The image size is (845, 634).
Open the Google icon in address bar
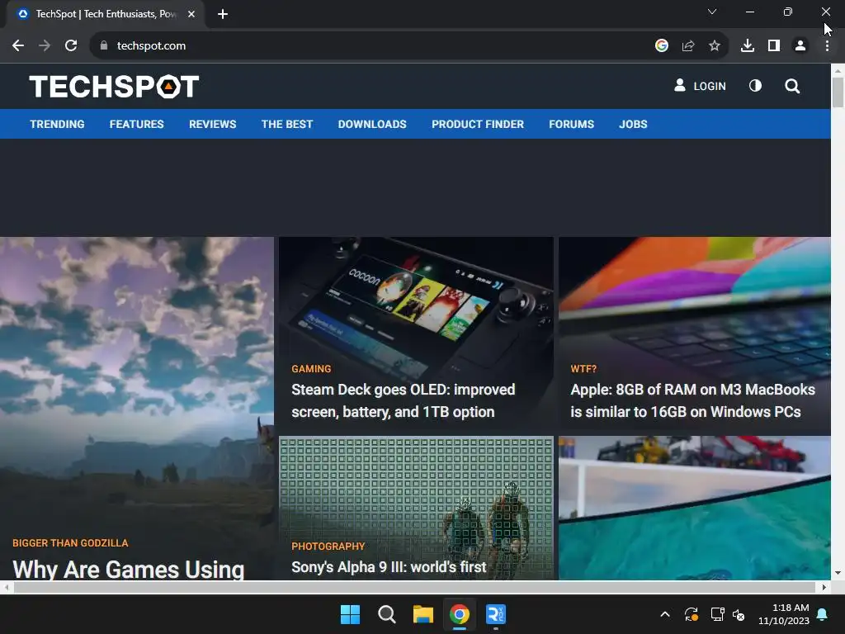(661, 46)
